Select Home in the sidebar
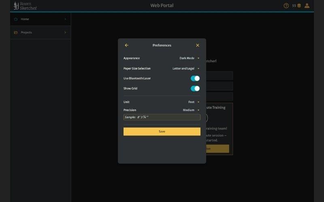This screenshot has height=202, width=324. 40,19
